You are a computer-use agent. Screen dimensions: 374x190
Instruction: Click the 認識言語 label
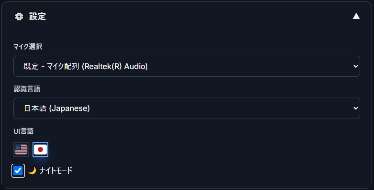pos(27,89)
